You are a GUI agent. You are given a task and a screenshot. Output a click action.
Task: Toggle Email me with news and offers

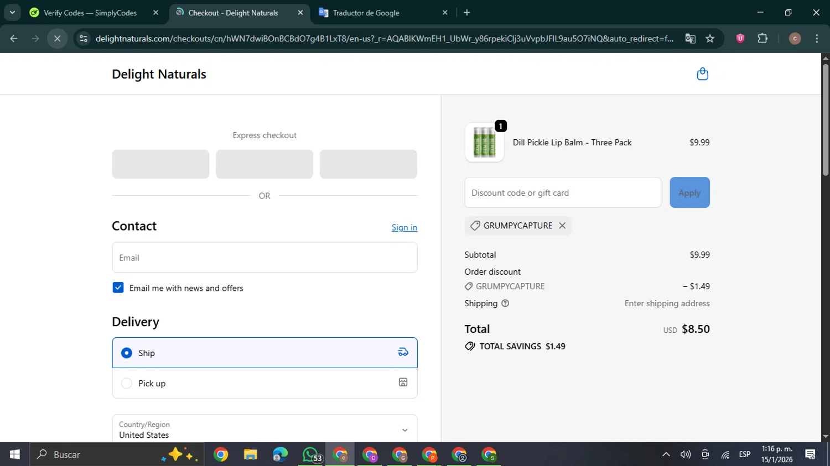point(118,287)
